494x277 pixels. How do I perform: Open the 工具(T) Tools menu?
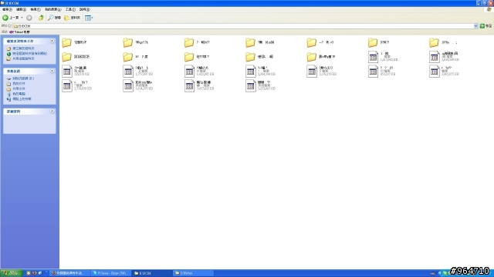70,10
